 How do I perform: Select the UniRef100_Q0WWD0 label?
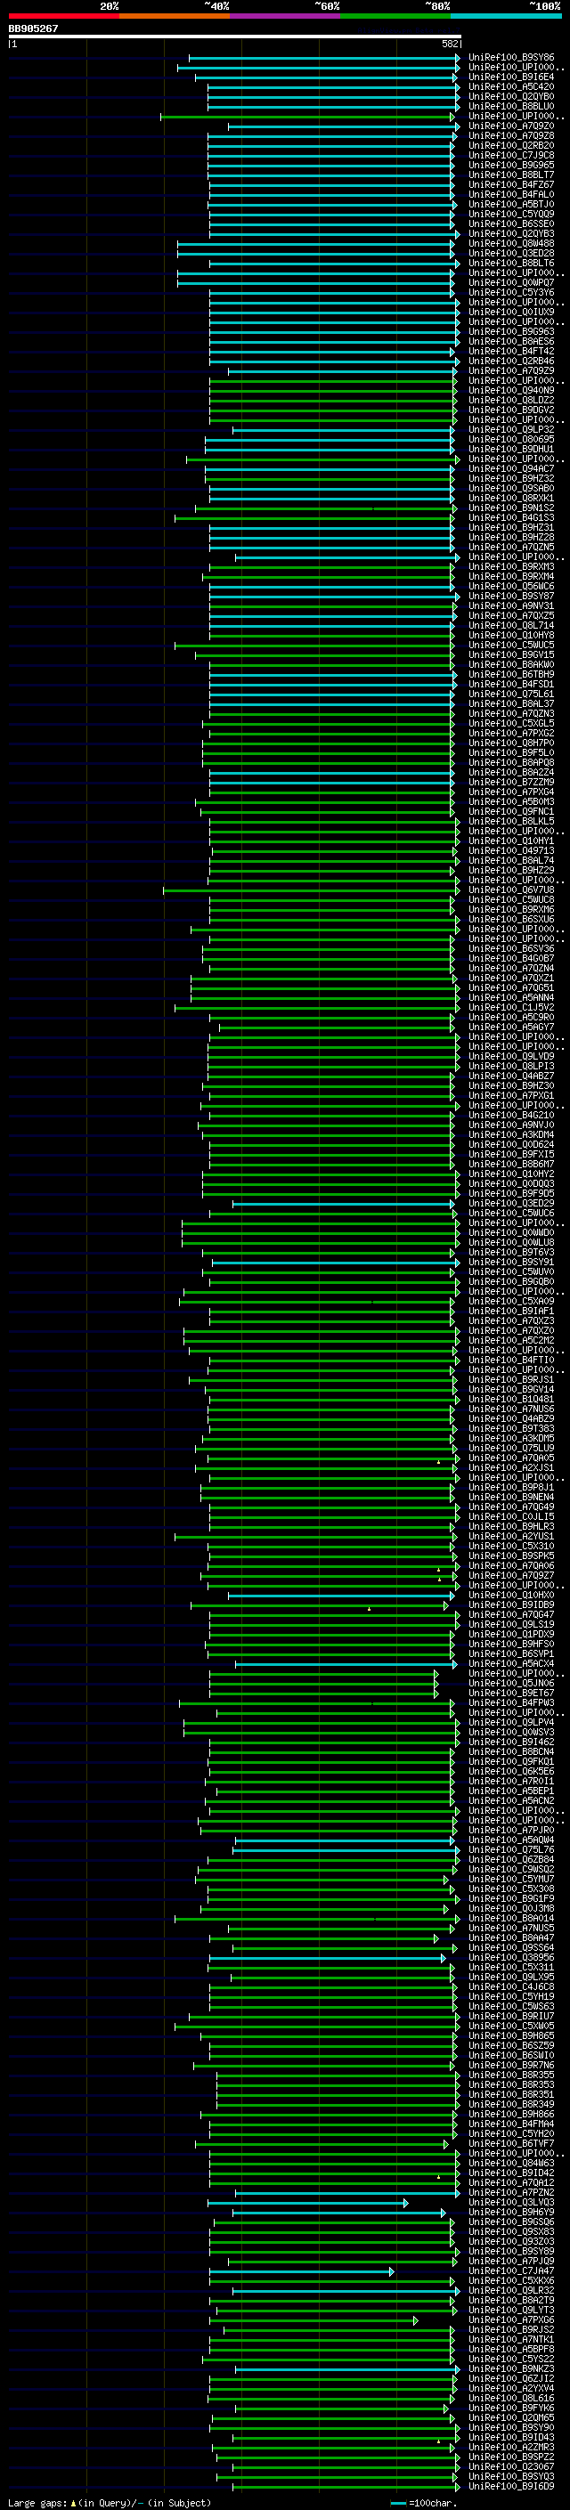coord(511,1232)
